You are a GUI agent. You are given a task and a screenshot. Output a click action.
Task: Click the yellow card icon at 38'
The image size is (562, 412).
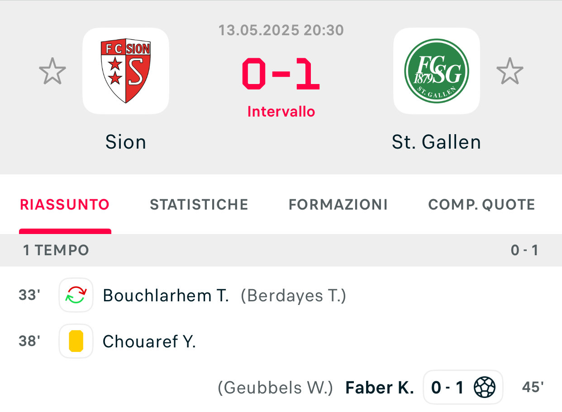[x=76, y=341]
